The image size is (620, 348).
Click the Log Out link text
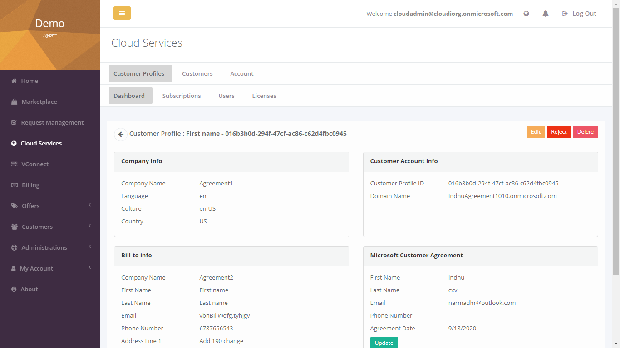(x=584, y=14)
